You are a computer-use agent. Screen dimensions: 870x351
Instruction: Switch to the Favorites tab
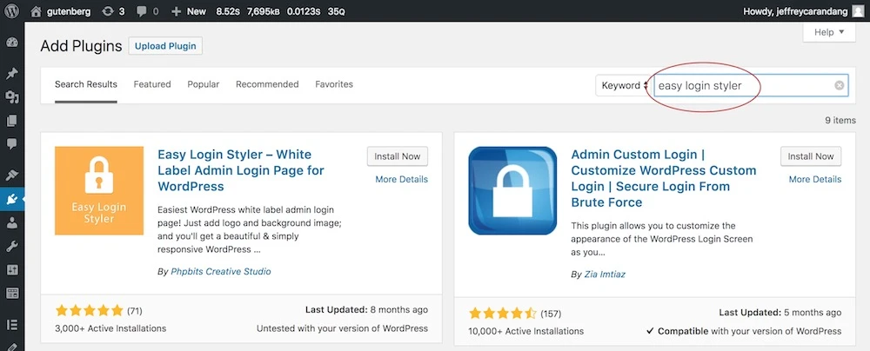pos(334,84)
